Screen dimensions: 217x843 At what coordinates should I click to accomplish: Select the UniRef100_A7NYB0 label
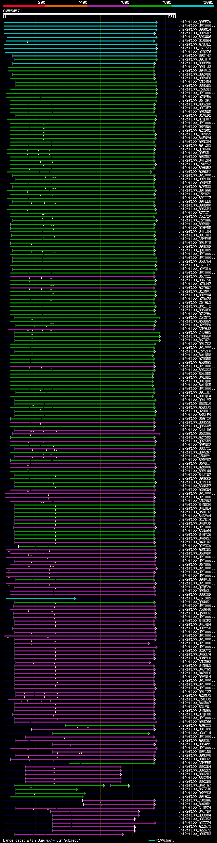195,97
